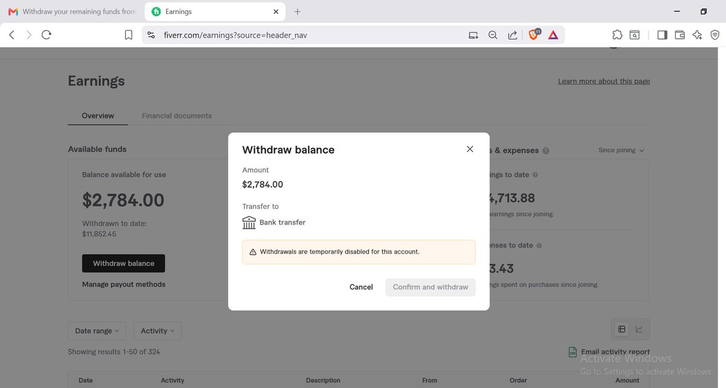This screenshot has height=388, width=726.
Task: Click Email activity report link
Action: pos(615,352)
